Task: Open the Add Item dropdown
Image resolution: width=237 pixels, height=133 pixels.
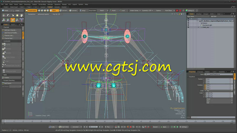Action: click(221, 17)
